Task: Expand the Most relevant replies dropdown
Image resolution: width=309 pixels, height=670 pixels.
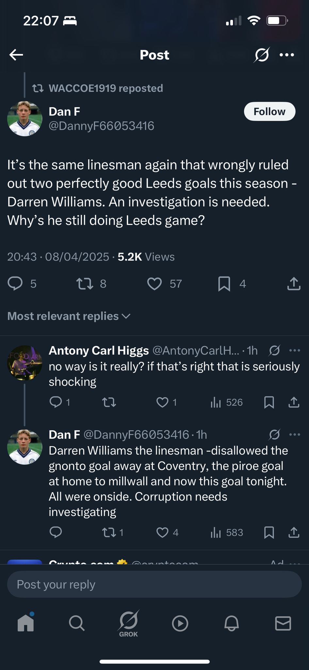Action: tap(69, 316)
